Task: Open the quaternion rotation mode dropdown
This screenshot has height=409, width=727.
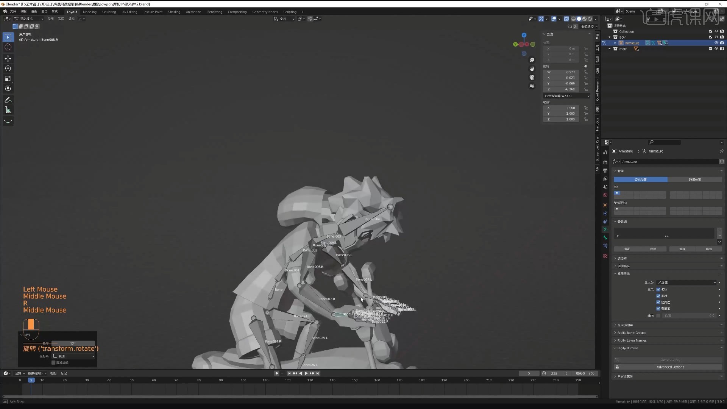Action: [x=566, y=96]
